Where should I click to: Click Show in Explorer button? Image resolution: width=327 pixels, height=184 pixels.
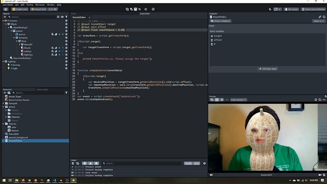pos(220,21)
